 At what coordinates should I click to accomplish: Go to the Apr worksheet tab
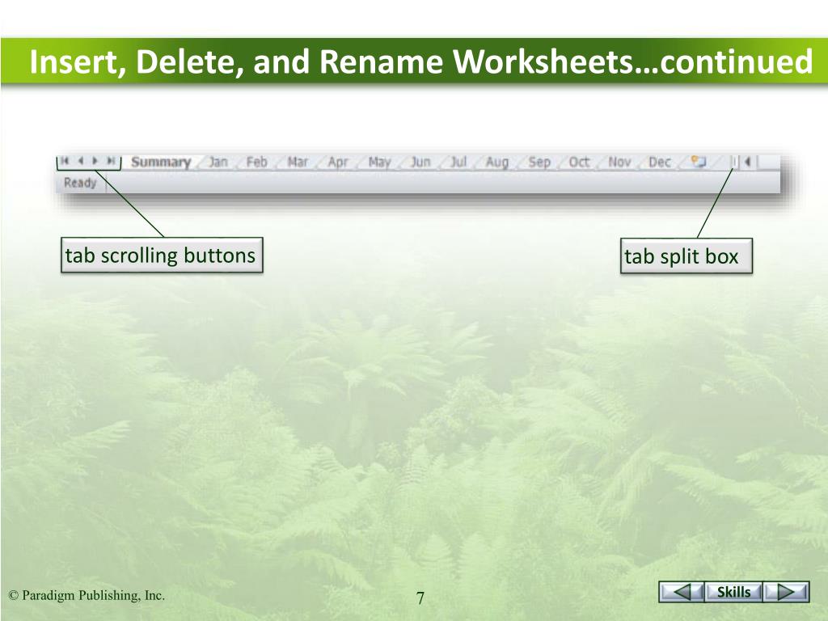point(338,162)
